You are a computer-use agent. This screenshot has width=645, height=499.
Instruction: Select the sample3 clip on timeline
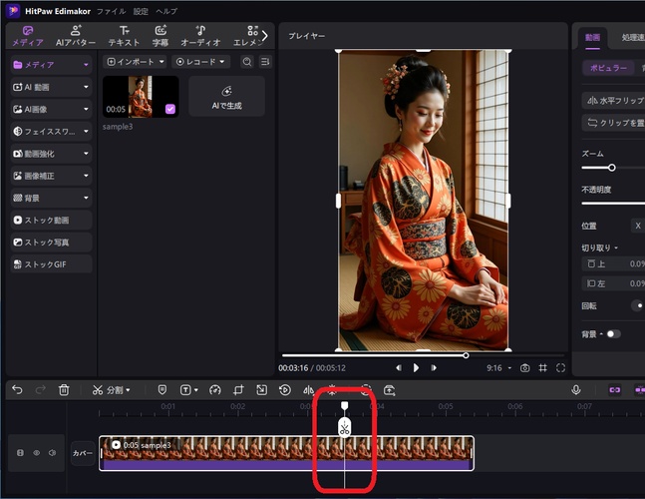point(287,453)
